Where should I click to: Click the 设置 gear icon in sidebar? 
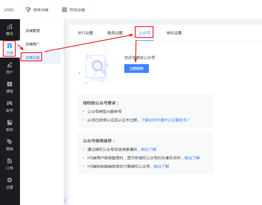[x=10, y=180]
